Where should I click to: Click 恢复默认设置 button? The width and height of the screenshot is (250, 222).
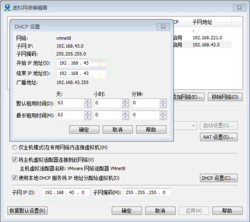pos(27,210)
